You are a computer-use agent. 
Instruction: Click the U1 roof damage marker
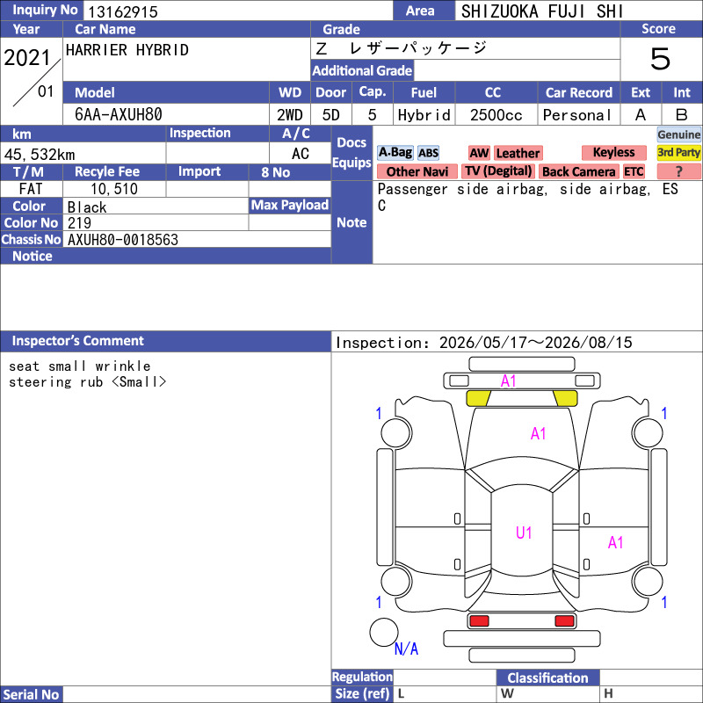point(524,533)
